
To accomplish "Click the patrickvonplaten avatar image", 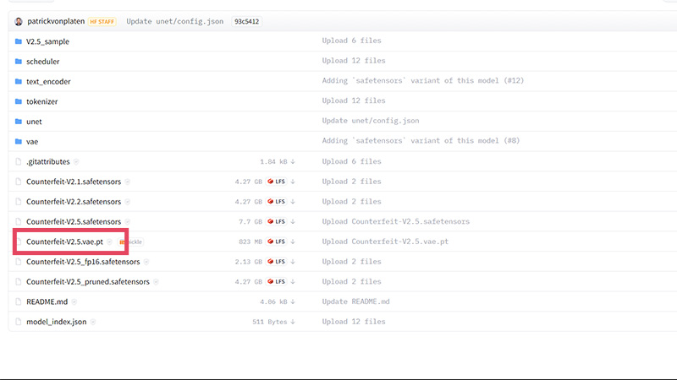I will (18, 22).
